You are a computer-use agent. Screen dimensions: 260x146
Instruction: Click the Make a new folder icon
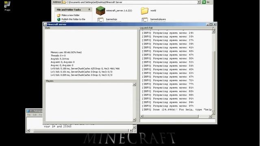tap(58, 15)
